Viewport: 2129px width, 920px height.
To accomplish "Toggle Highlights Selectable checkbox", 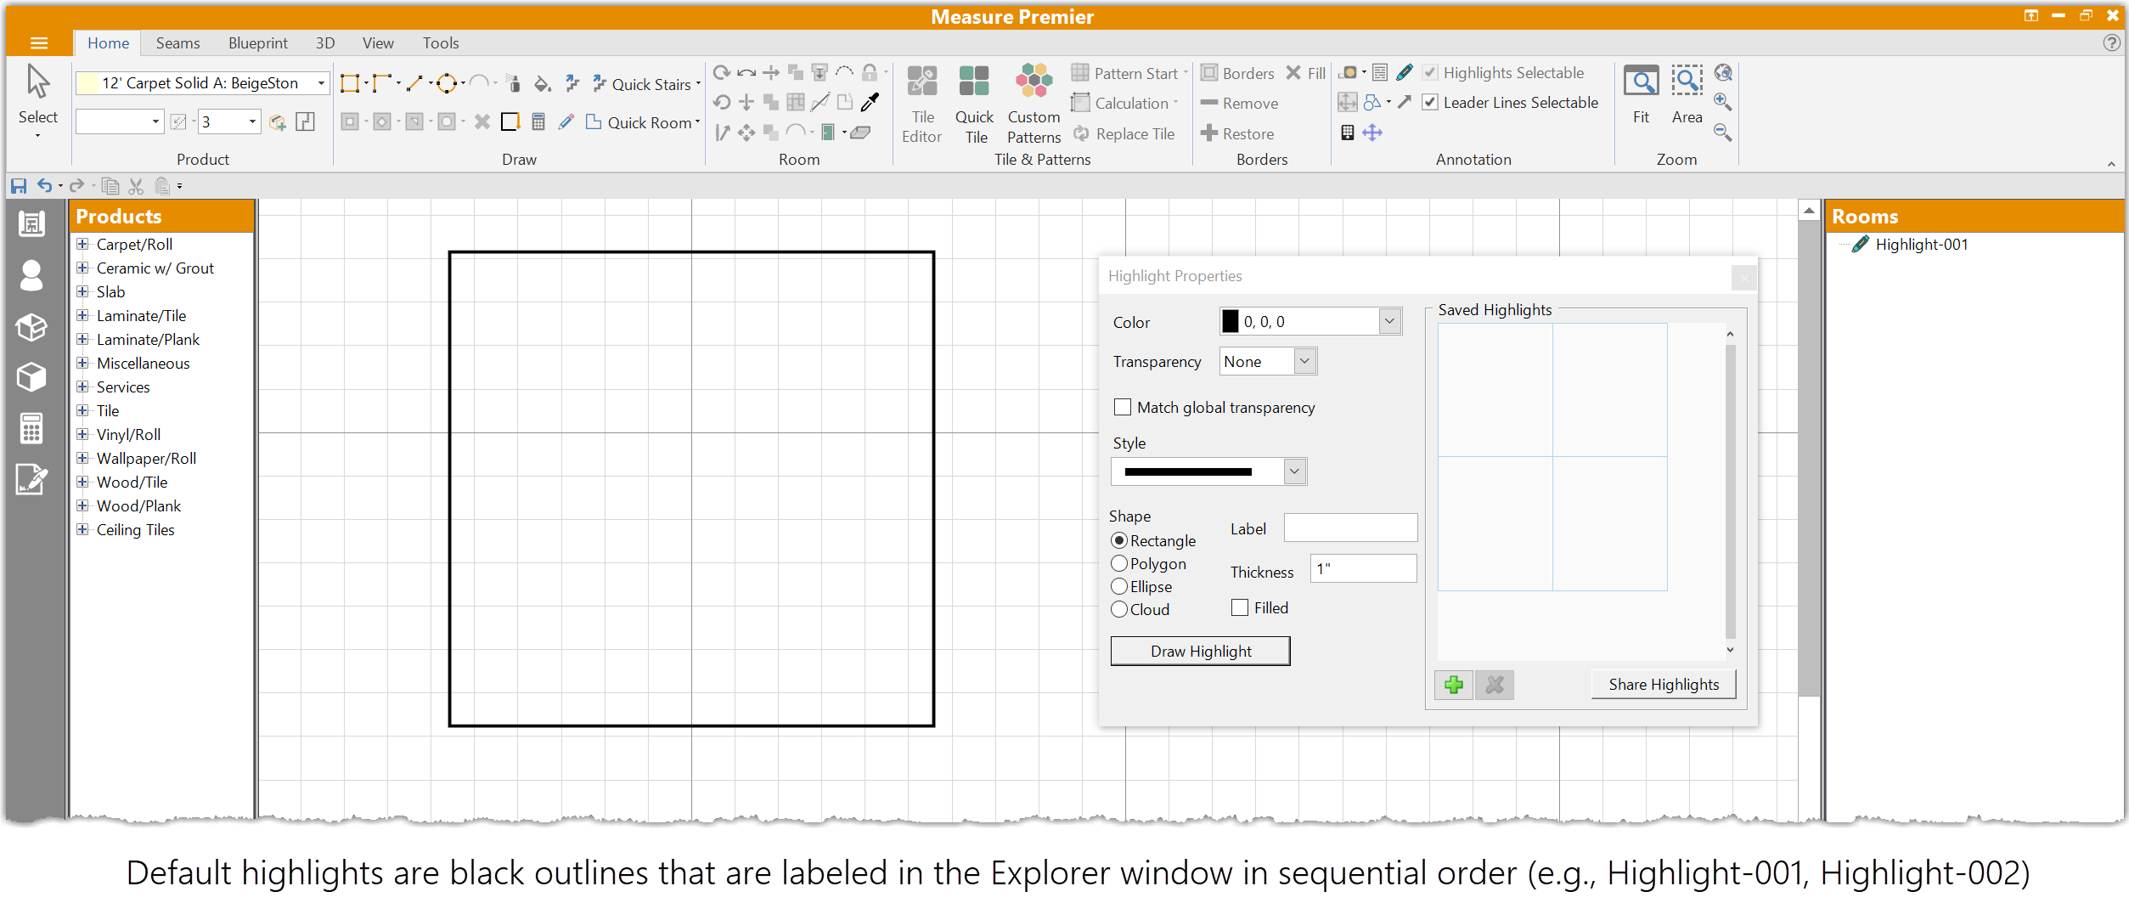I will point(1431,73).
